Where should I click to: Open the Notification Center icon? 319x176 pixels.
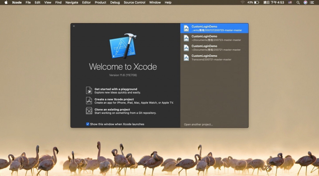(x=312, y=2)
